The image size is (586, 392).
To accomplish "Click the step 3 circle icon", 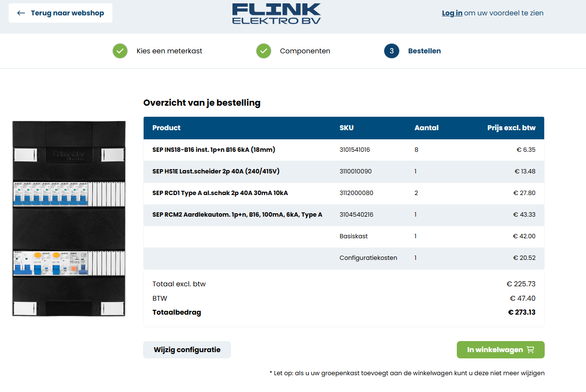I will 391,51.
